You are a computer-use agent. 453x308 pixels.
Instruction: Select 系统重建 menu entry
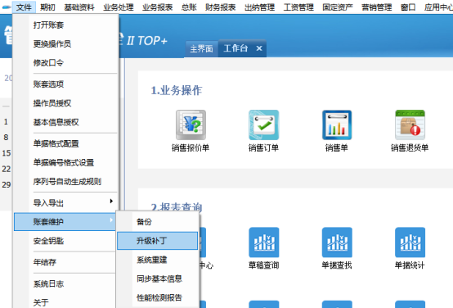pyautogui.click(x=158, y=260)
